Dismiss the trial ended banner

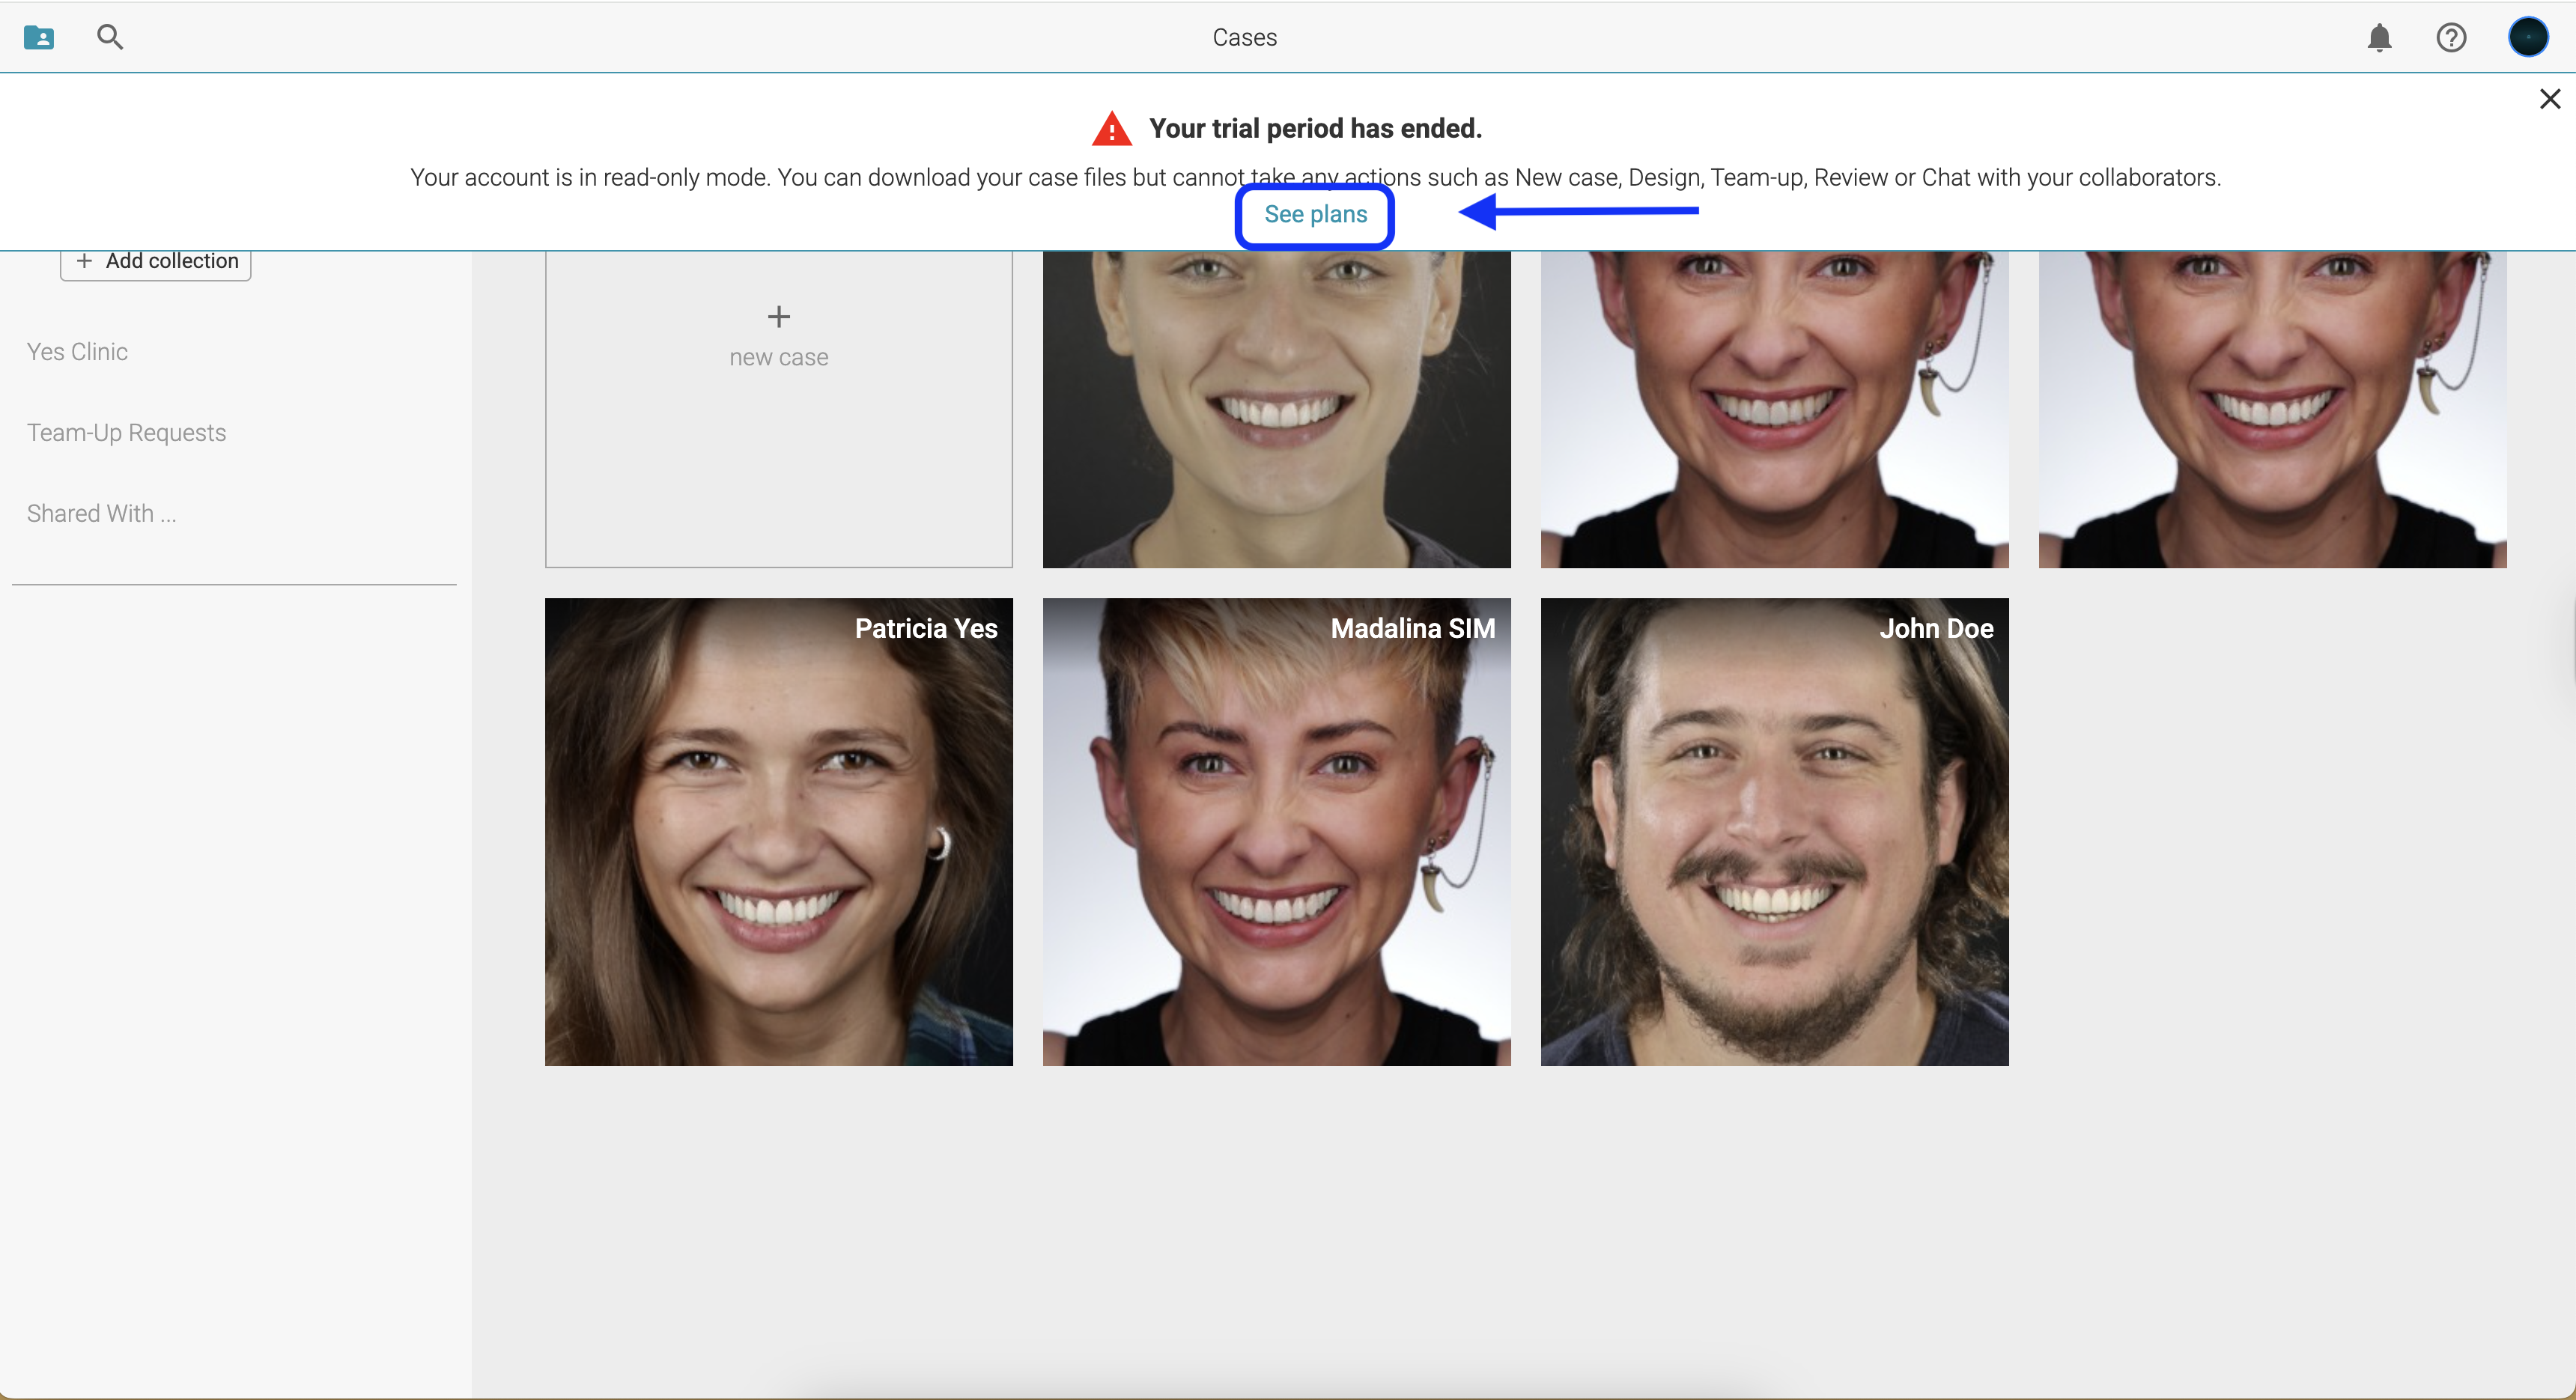pos(2549,99)
